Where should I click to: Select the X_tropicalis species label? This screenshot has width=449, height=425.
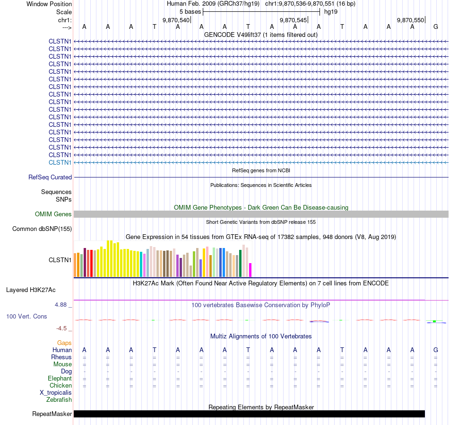(56, 393)
